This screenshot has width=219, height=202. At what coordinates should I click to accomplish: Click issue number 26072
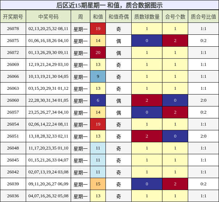(x=13, y=52)
